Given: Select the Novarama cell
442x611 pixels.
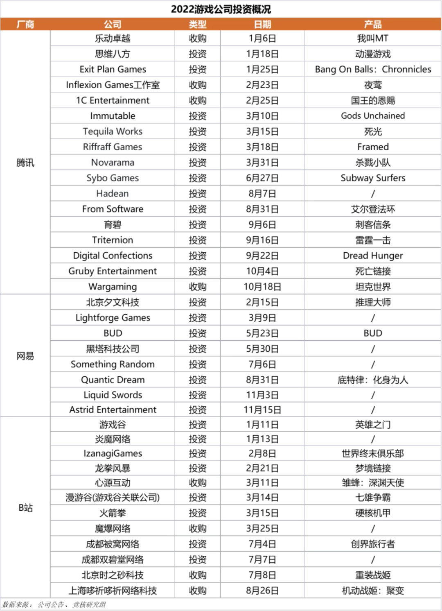Looking at the screenshot, I should point(113,163).
